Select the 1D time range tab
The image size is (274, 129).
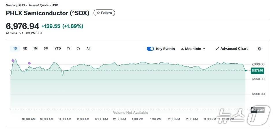[15, 48]
